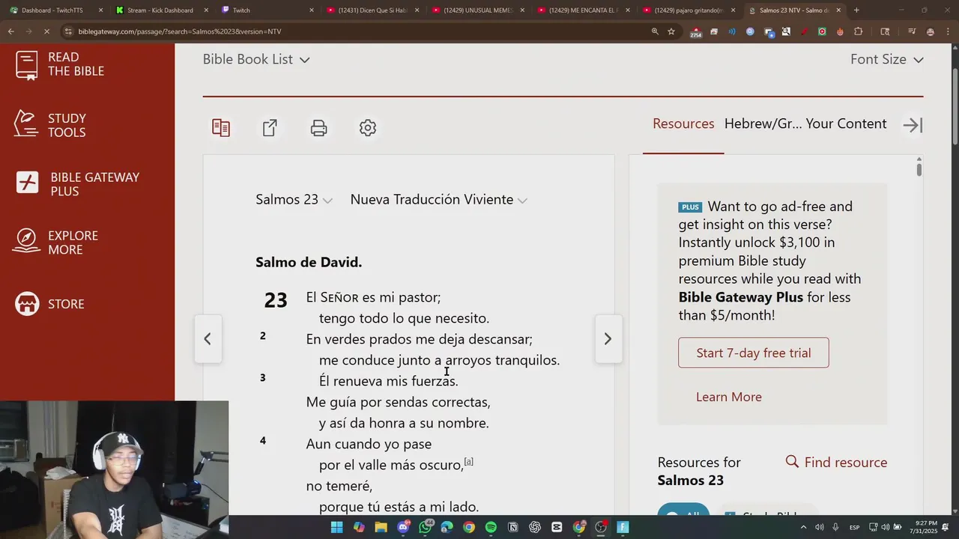This screenshot has height=539, width=959.
Task: Open Study Tools in the red sidebar
Action: (x=50, y=125)
